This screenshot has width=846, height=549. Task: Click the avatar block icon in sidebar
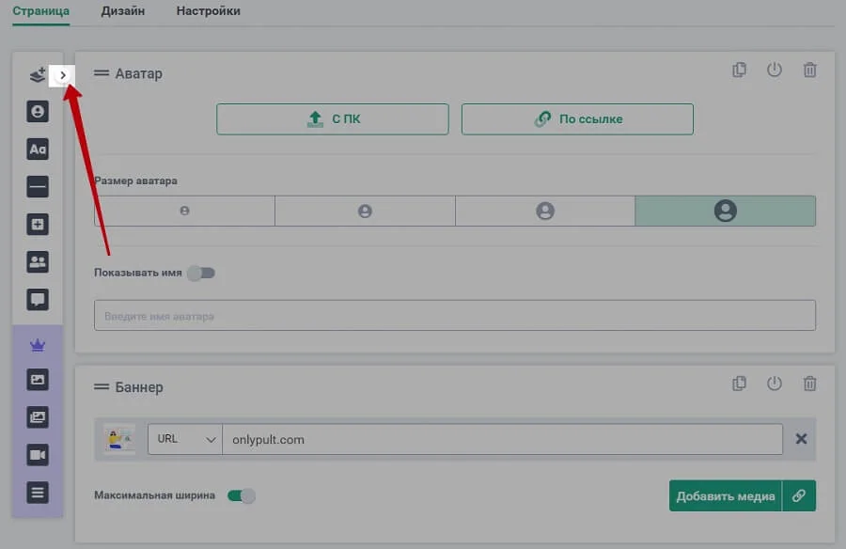(38, 112)
